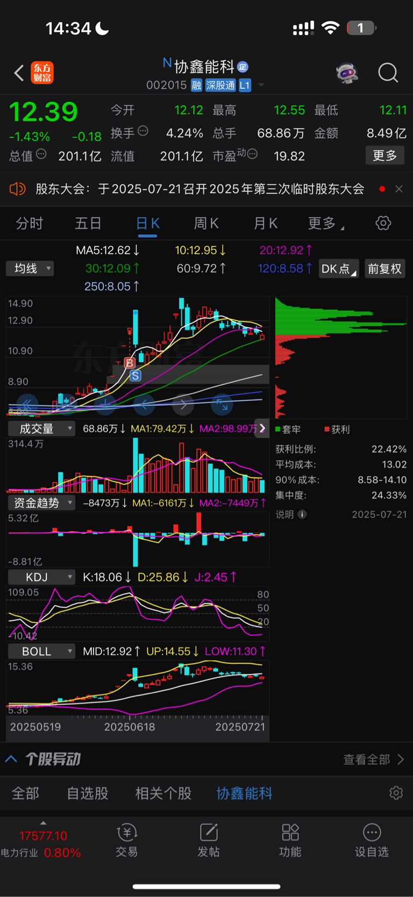Switch to the 五日 tab
The height and width of the screenshot is (897, 413).
pos(88,224)
